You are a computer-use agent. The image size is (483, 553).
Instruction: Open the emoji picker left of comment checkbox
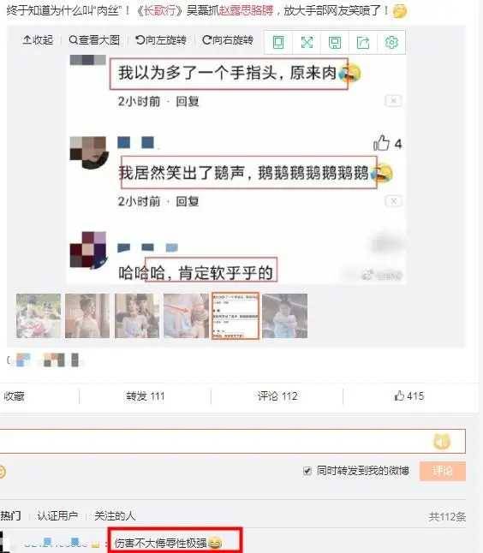point(3,472)
